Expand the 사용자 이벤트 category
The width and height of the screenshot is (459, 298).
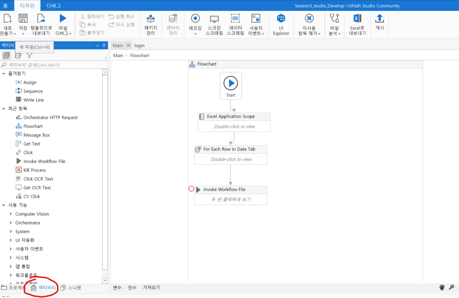(11, 249)
